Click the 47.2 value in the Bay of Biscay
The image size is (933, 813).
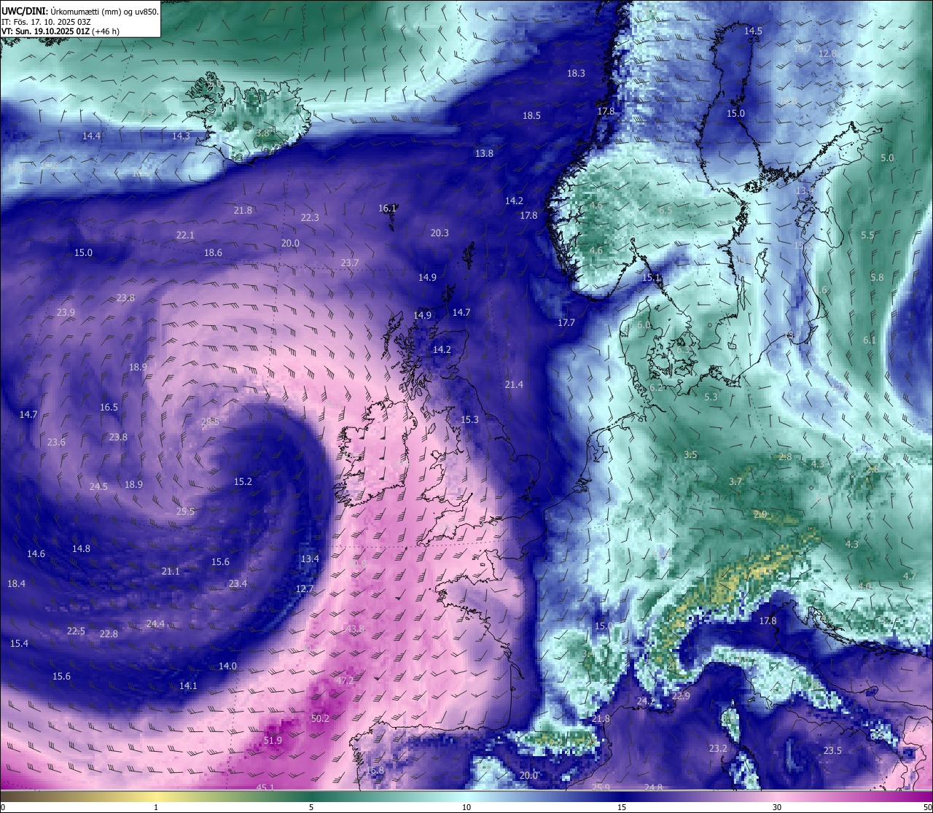pos(345,680)
